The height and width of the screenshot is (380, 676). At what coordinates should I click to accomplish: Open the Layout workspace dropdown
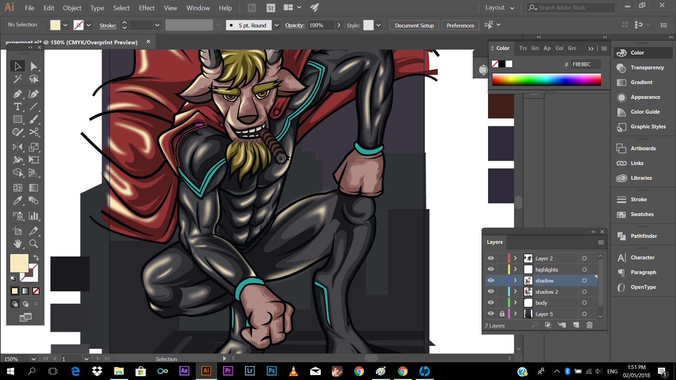(x=500, y=8)
